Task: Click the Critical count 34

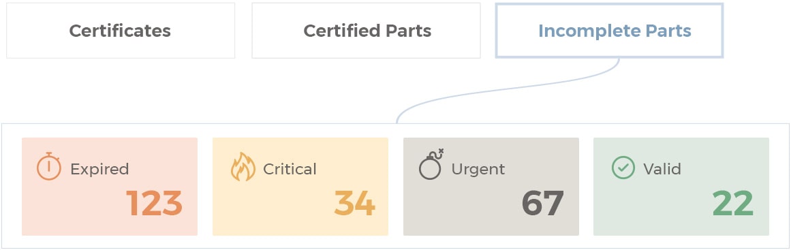Action: point(355,203)
